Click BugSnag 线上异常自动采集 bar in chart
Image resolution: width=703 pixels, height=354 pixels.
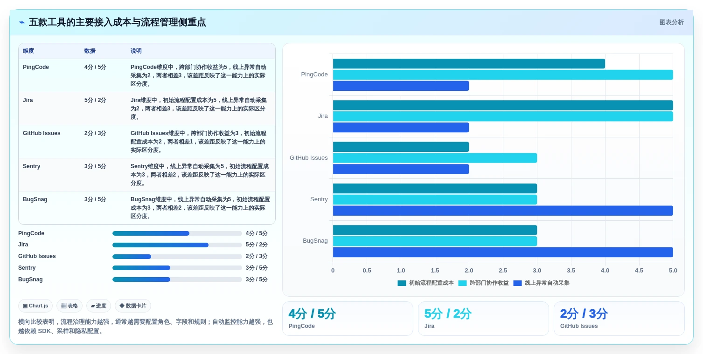click(503, 252)
